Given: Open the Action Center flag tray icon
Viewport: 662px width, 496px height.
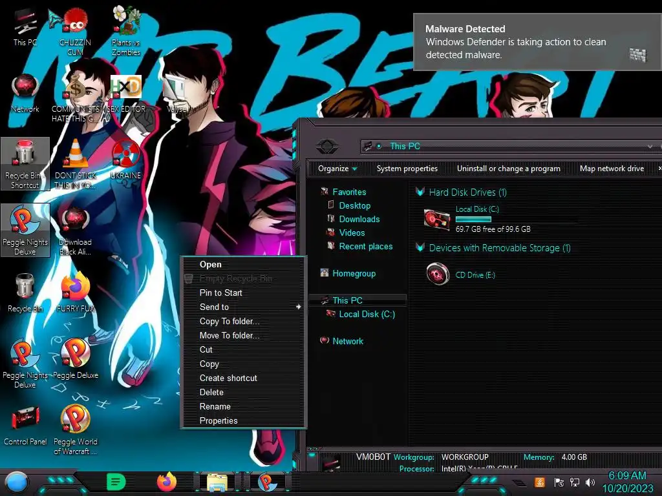Looking at the screenshot, I should (x=559, y=482).
